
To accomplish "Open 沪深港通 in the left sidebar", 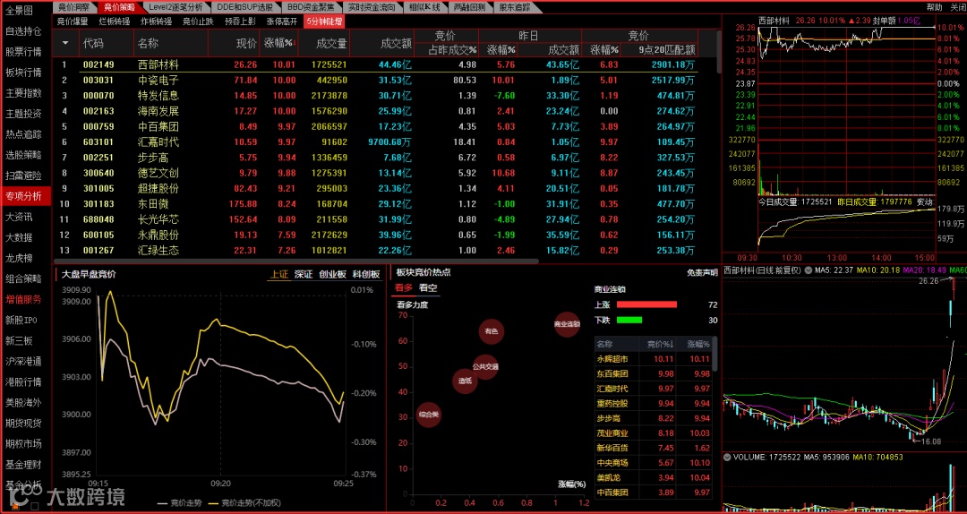I will (x=25, y=361).
